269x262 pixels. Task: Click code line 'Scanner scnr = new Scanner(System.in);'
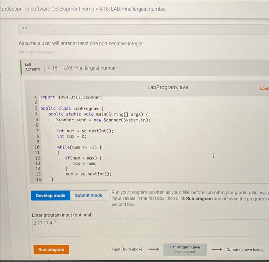(103, 120)
